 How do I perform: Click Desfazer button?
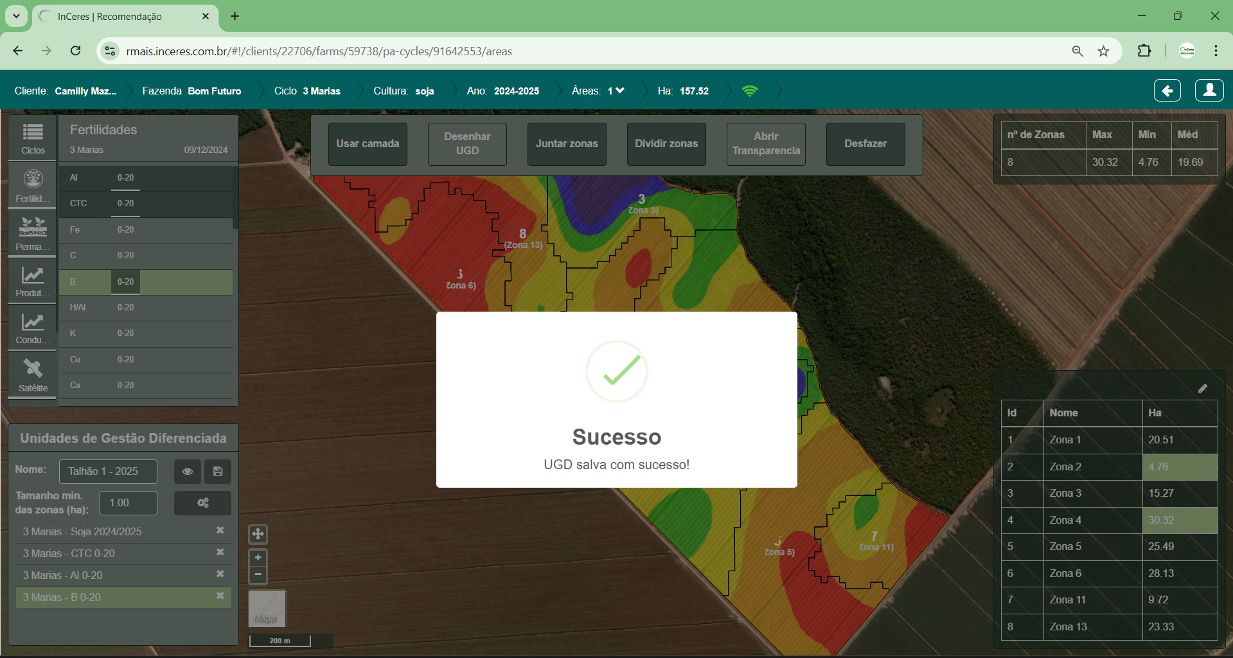point(865,144)
